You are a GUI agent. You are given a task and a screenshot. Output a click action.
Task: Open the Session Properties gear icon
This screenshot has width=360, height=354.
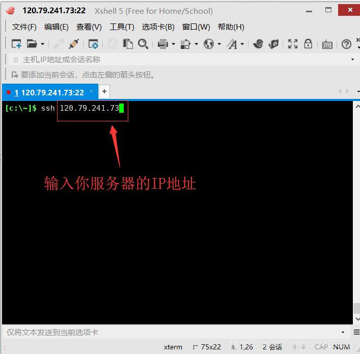pyautogui.click(x=93, y=44)
